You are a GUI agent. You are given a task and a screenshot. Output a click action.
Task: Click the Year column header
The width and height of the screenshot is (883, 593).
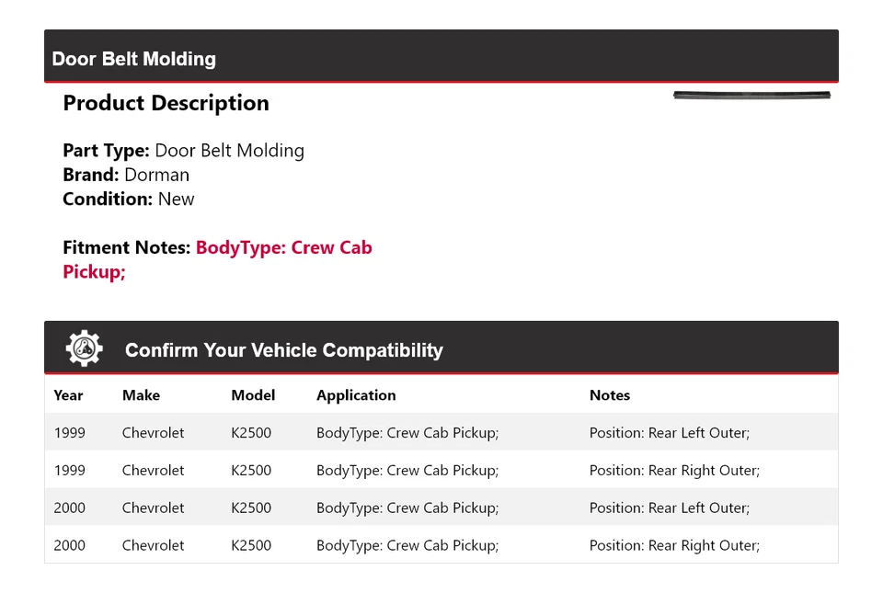tap(68, 395)
